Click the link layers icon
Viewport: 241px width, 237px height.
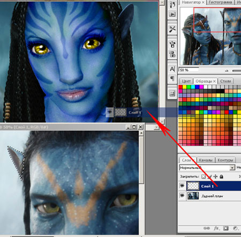pyautogui.click(x=207, y=228)
